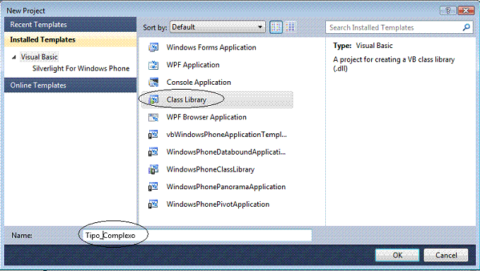The height and width of the screenshot is (271, 480).
Task: Select Silverlight For Windows Phone node
Action: click(81, 68)
